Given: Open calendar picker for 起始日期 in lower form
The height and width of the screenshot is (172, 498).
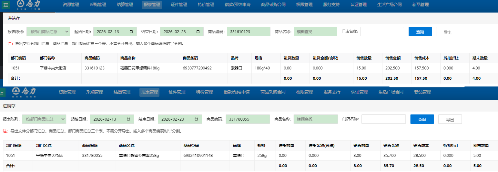Looking at the screenshot, I should click(x=128, y=119).
